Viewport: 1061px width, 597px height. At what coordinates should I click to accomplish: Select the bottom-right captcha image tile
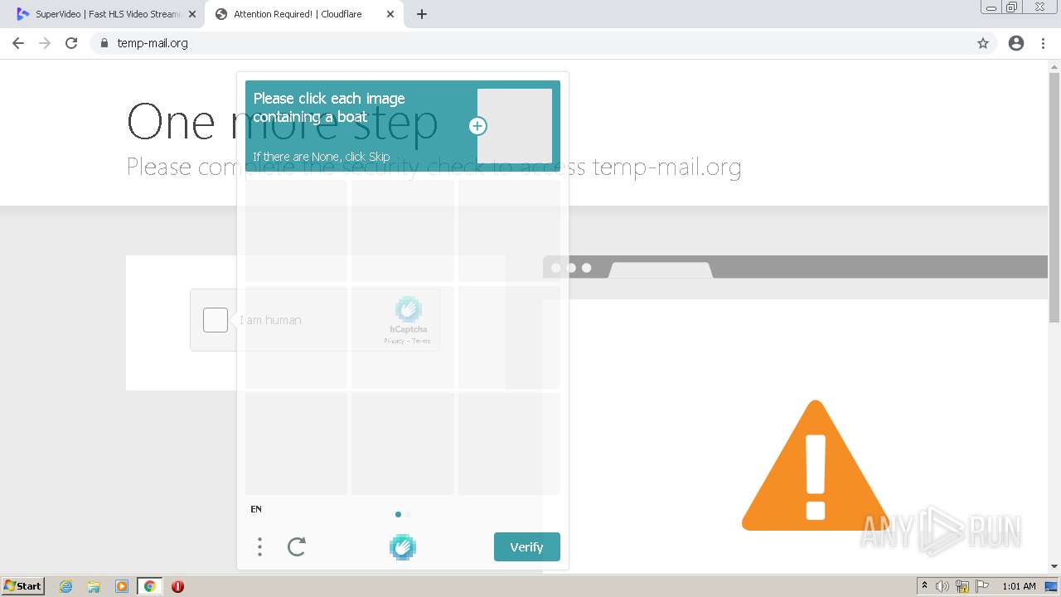(509, 444)
